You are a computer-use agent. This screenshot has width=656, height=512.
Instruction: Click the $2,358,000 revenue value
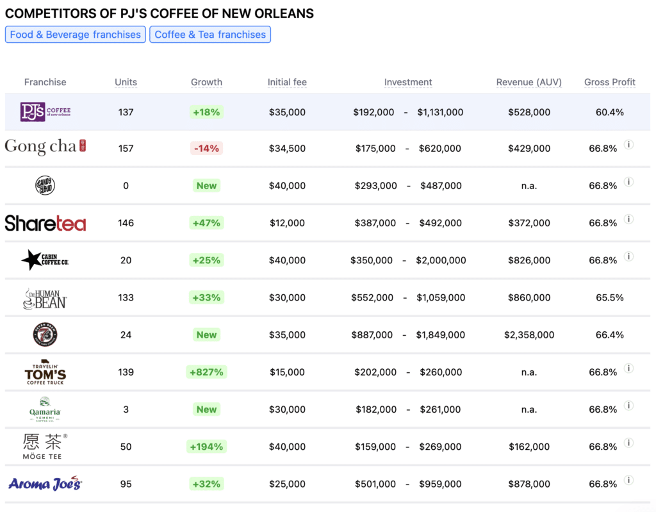pos(529,335)
